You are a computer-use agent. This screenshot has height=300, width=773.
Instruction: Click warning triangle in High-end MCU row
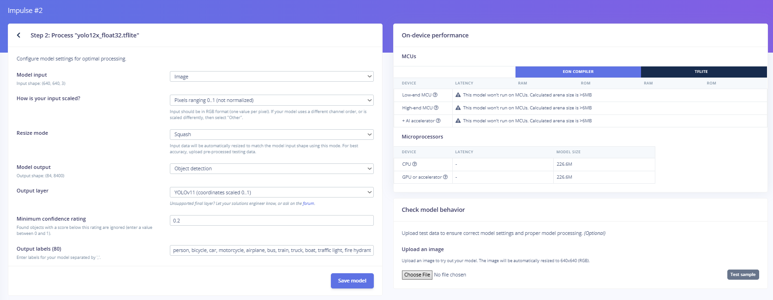(x=458, y=108)
